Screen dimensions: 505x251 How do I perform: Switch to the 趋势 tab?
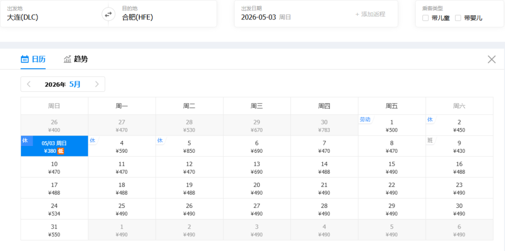pyautogui.click(x=76, y=59)
